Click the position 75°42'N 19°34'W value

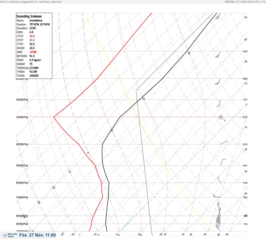click(x=40, y=24)
